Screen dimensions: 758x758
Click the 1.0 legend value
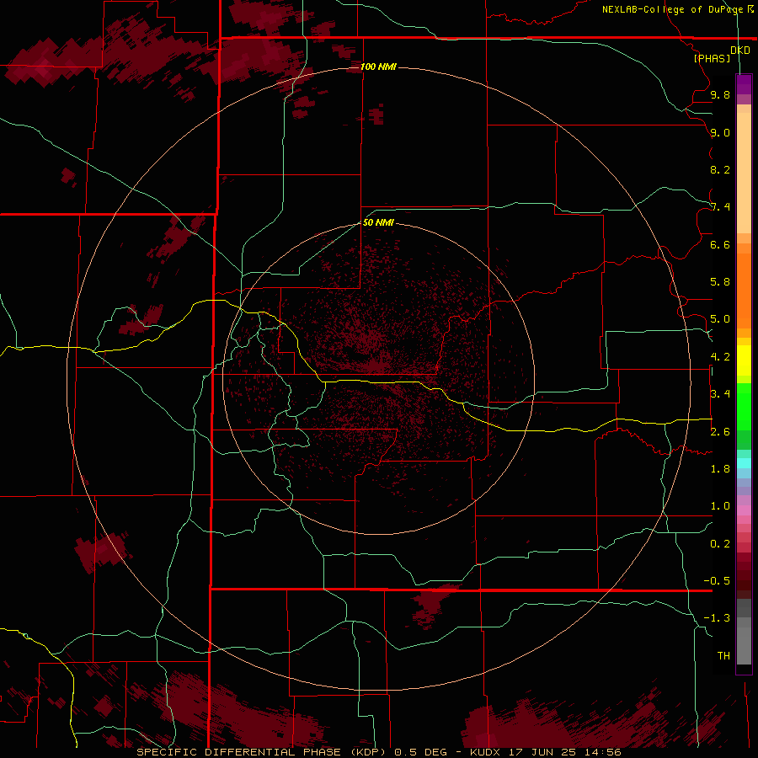(x=720, y=506)
